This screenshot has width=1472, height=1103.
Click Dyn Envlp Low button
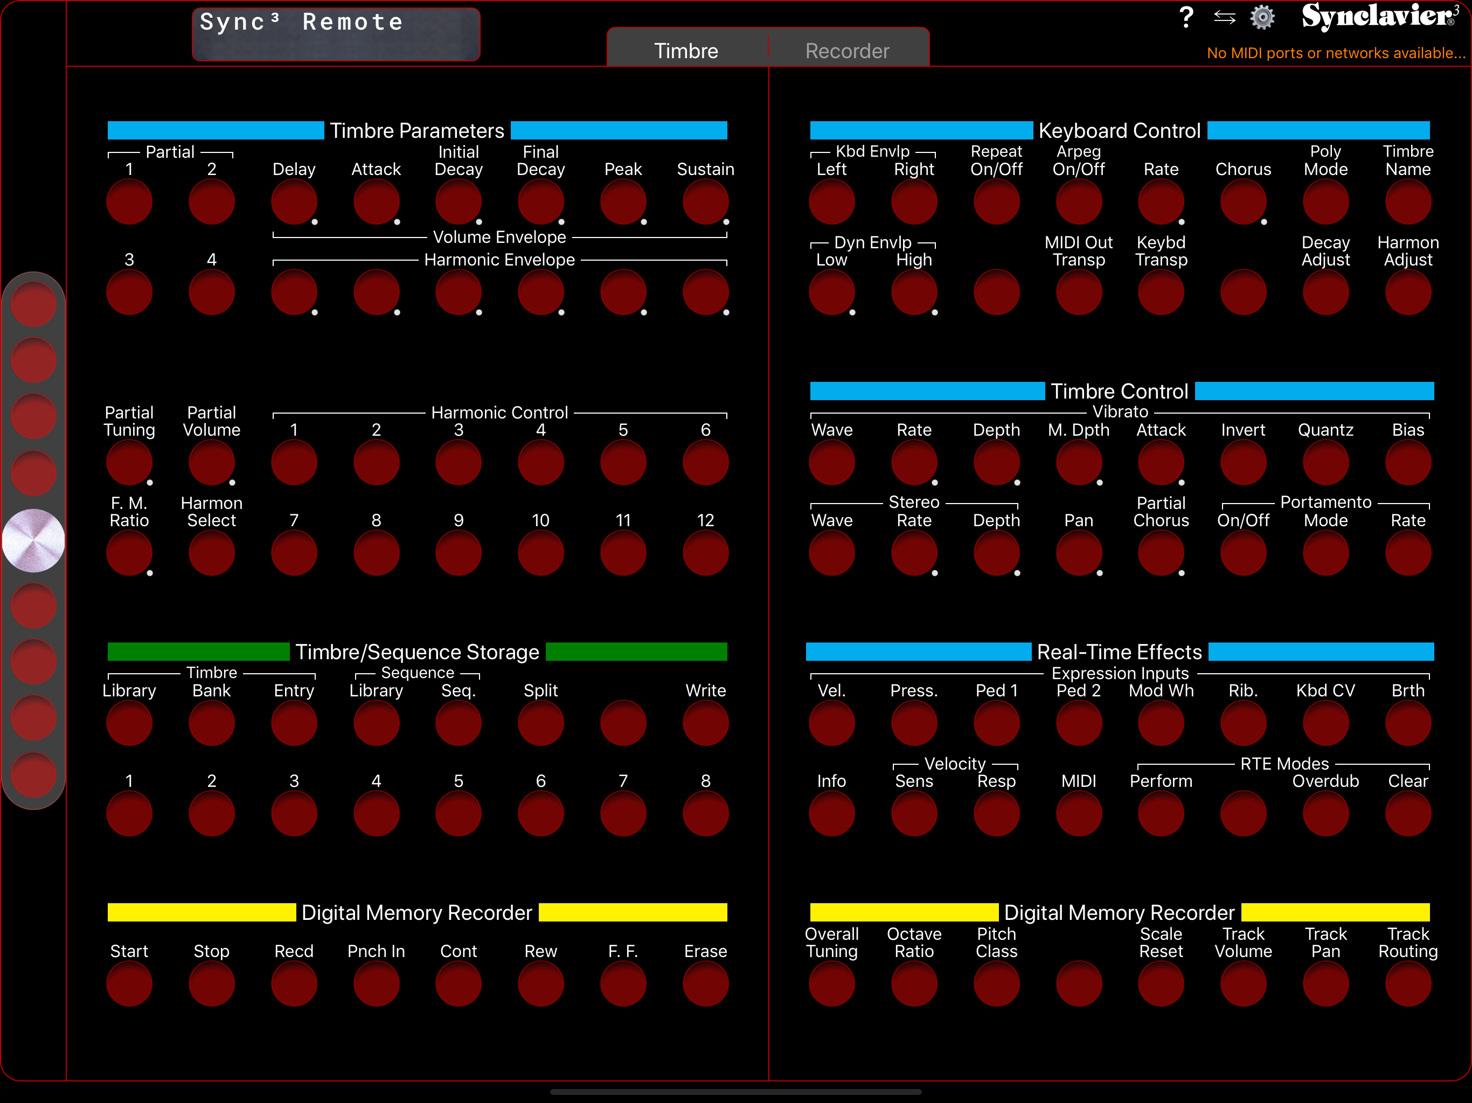pyautogui.click(x=832, y=292)
